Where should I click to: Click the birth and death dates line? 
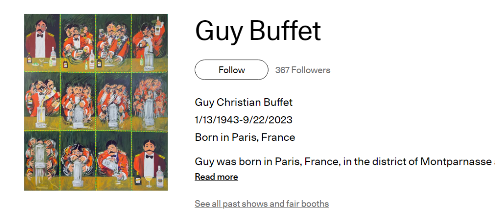[x=243, y=120]
